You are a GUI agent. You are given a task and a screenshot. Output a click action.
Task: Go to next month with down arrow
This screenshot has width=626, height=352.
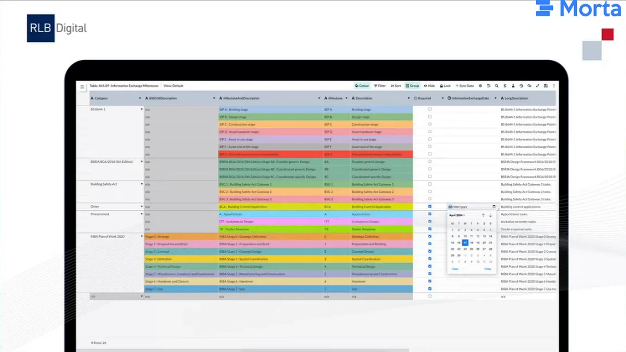pos(490,216)
